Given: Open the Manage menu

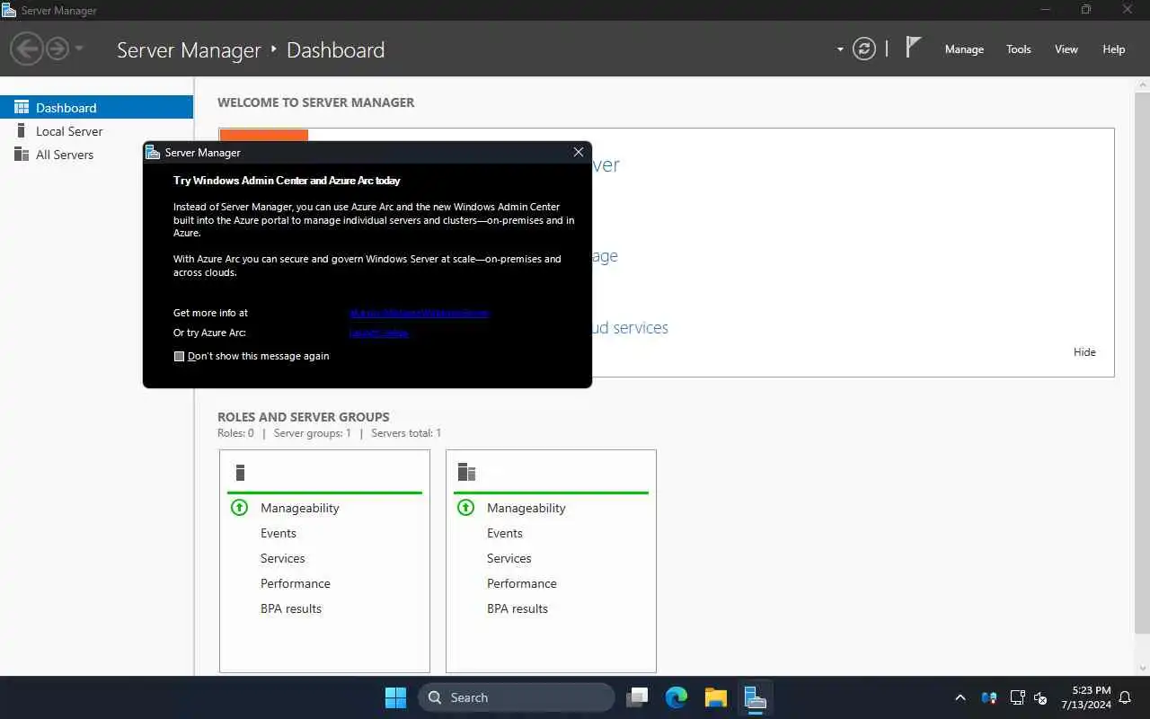Looking at the screenshot, I should [x=964, y=49].
